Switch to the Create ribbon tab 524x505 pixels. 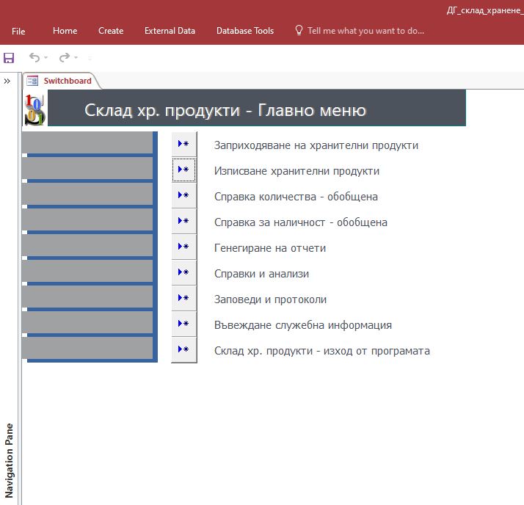coord(111,31)
